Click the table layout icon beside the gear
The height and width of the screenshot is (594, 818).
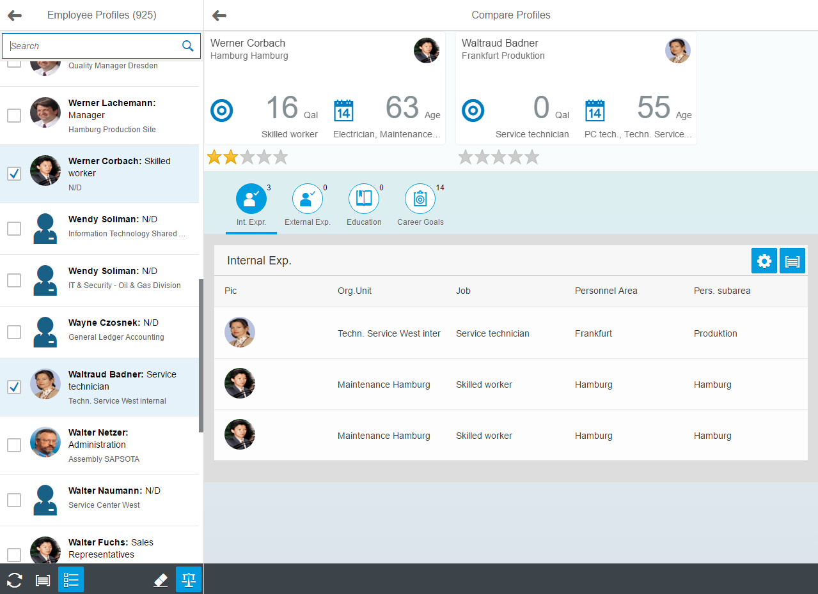coord(792,261)
